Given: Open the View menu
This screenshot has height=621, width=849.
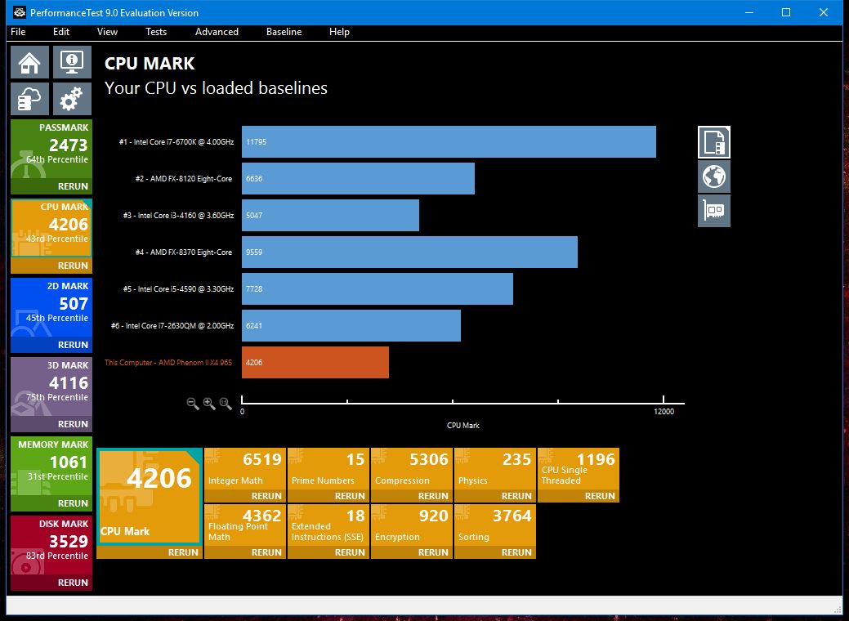Looking at the screenshot, I should tap(107, 32).
